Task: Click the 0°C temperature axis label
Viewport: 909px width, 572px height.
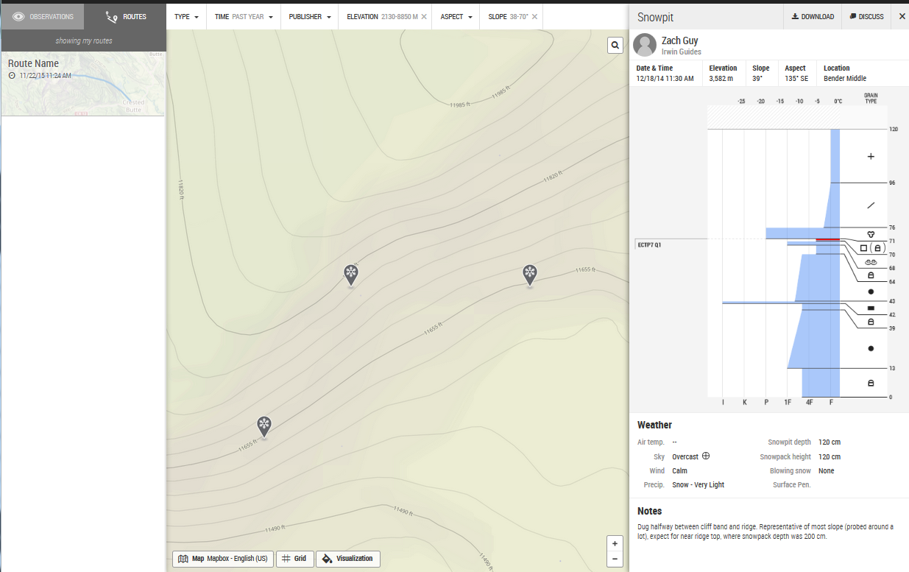Action: pos(838,101)
